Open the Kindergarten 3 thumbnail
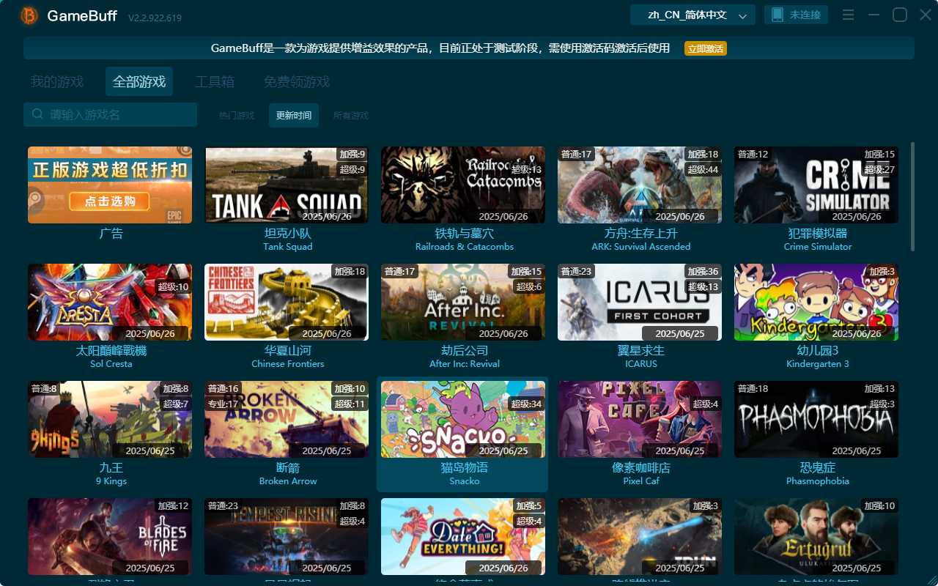This screenshot has height=586, width=938. click(x=816, y=302)
